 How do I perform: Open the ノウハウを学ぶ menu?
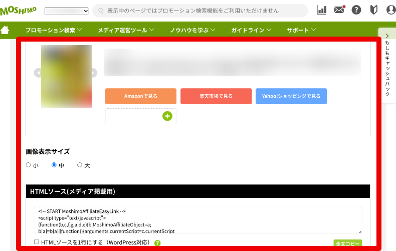[x=192, y=30]
